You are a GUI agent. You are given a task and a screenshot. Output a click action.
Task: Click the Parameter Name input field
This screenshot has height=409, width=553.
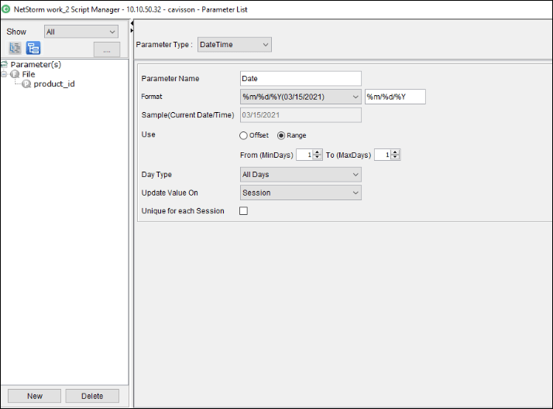301,79
